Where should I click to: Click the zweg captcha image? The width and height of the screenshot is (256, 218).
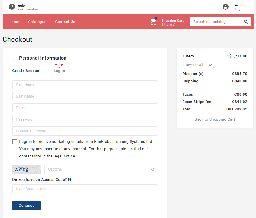(x=27, y=169)
